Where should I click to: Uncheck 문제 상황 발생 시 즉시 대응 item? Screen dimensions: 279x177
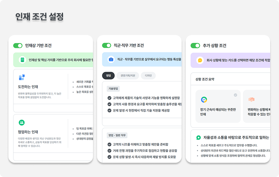109,157
